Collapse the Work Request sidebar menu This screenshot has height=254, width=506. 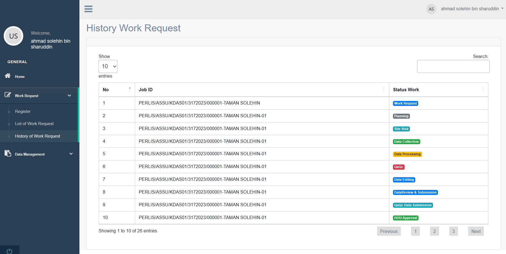coord(69,96)
